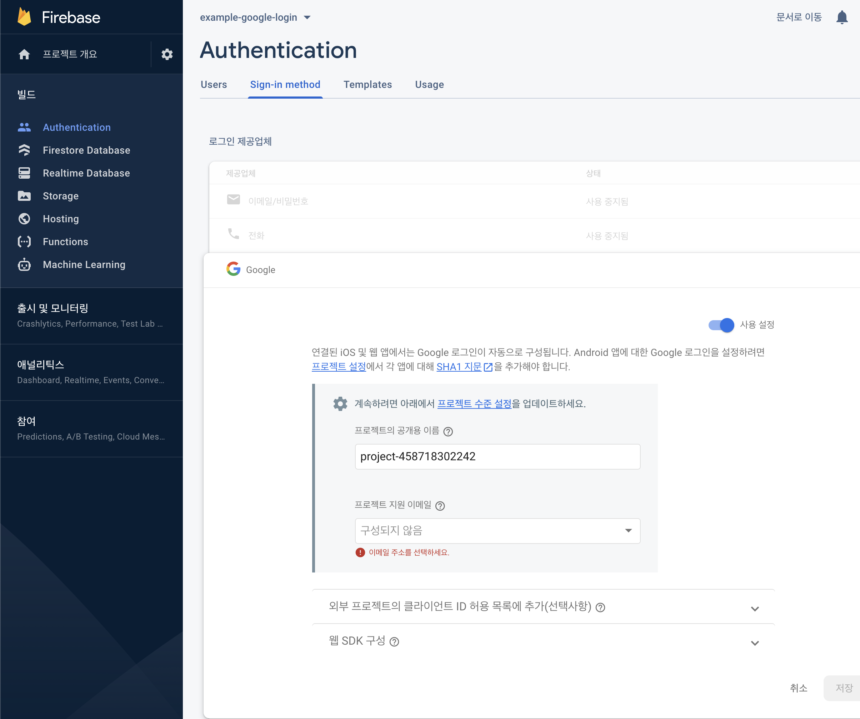This screenshot has height=719, width=860.
Task: Switch to the Users tab
Action: [214, 84]
